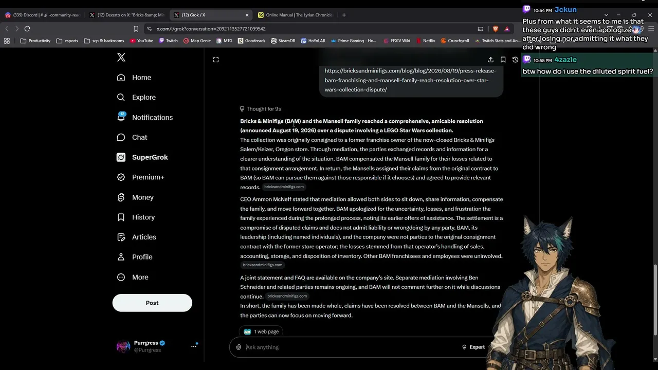This screenshot has width=658, height=370.
Task: Click the Articles icon in sidebar
Action: point(121,237)
